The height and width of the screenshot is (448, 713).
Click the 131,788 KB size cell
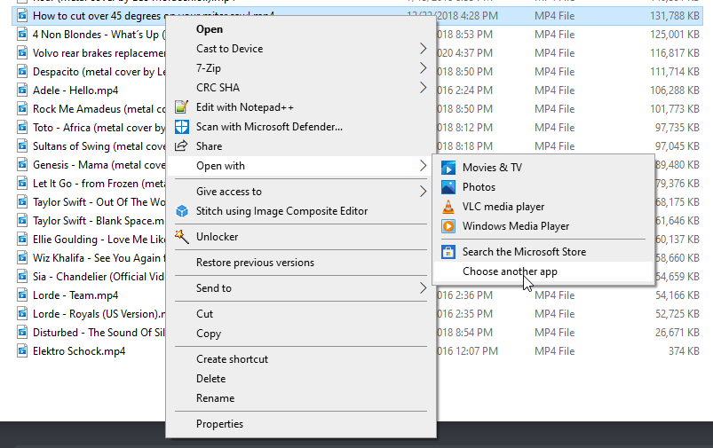tap(675, 16)
